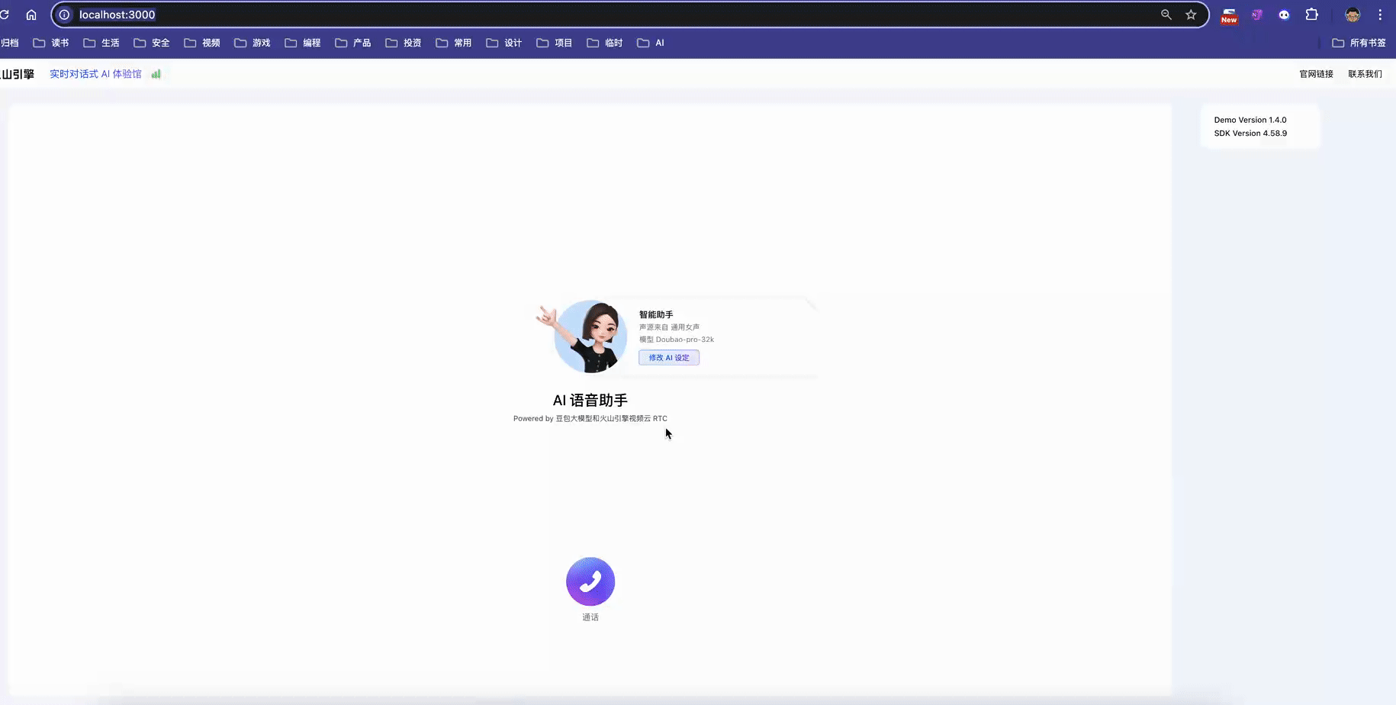Open the 读书 bookmarks folder
The width and height of the screenshot is (1396, 705).
click(51, 43)
